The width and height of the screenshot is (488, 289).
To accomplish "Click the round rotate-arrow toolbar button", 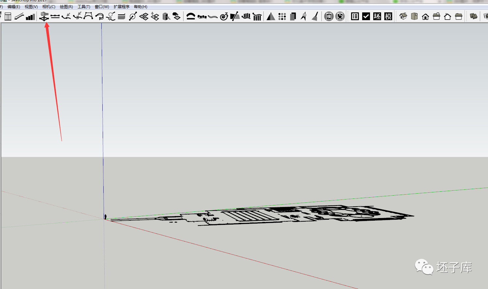I will click(x=340, y=16).
